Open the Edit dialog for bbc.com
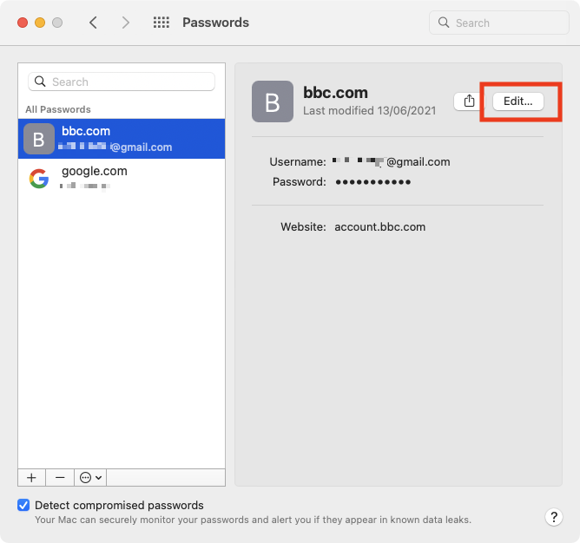Viewport: 580px width, 543px height. click(x=517, y=101)
